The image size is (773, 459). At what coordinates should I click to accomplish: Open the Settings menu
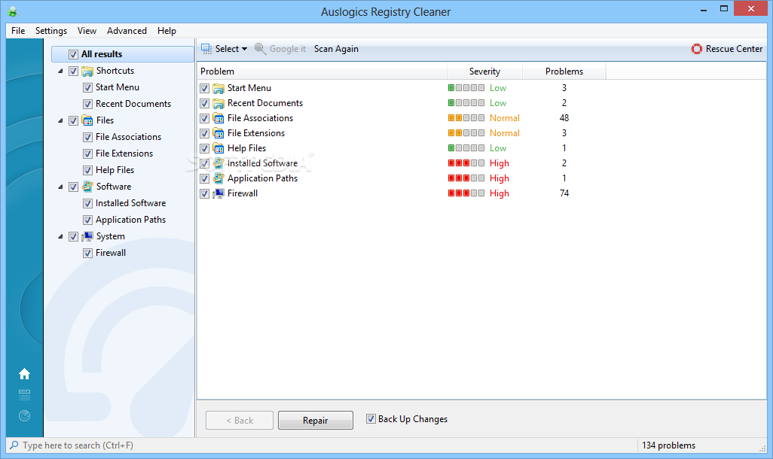click(51, 31)
